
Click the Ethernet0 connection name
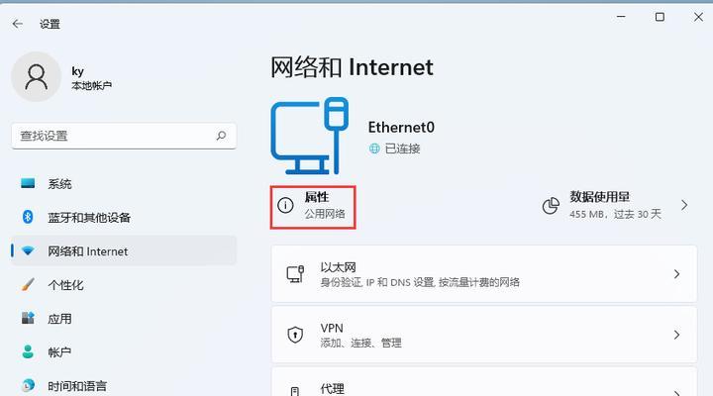coord(401,128)
